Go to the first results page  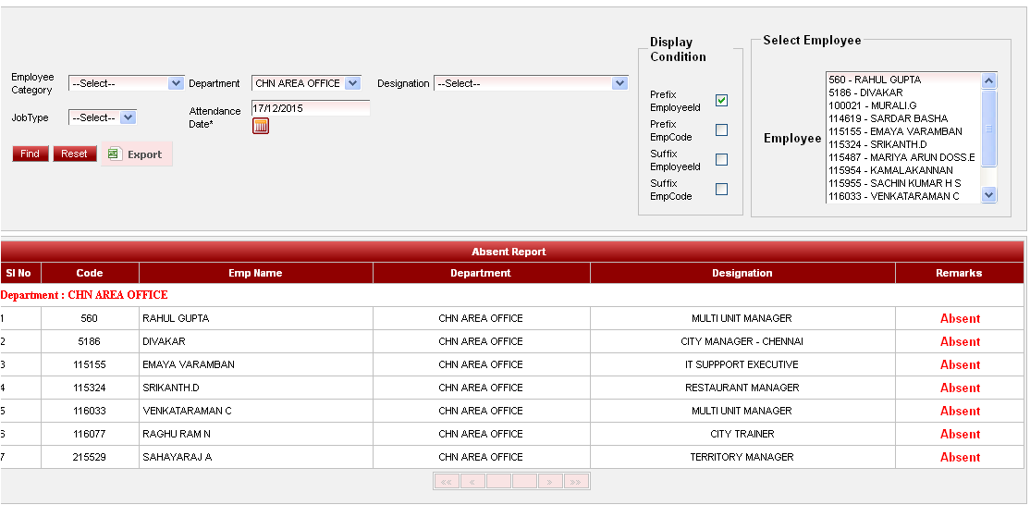[x=446, y=482]
